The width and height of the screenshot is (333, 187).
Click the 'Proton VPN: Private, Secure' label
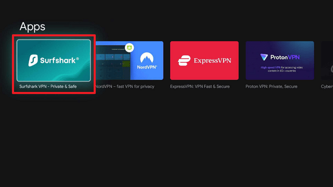coord(272,87)
